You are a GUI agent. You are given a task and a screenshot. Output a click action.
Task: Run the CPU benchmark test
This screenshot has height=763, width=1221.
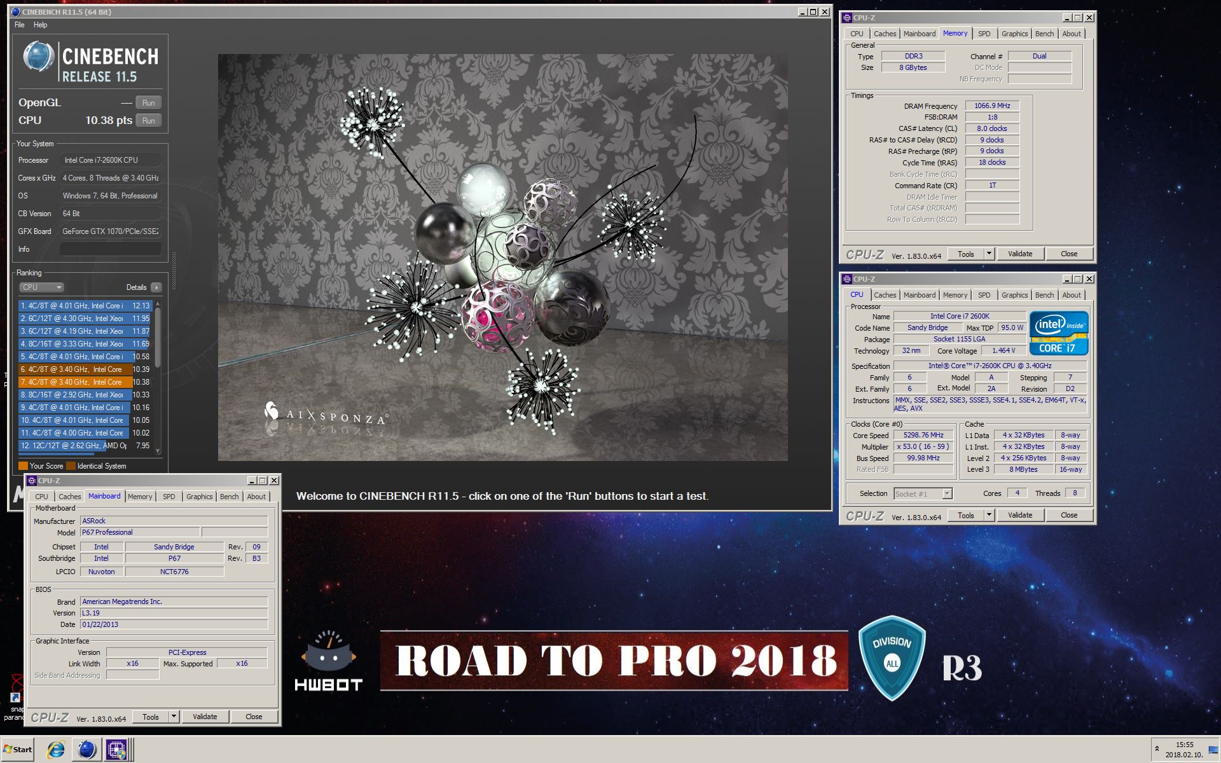click(x=148, y=121)
